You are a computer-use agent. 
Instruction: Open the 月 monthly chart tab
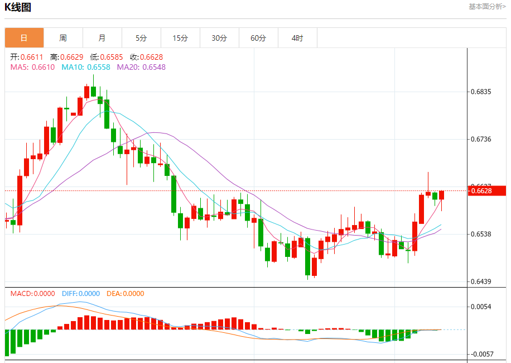(x=102, y=39)
